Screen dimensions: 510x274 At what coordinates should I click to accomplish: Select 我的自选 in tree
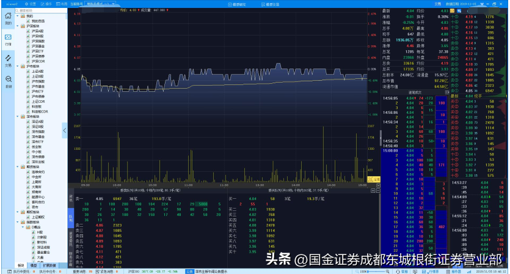pyautogui.click(x=38, y=21)
